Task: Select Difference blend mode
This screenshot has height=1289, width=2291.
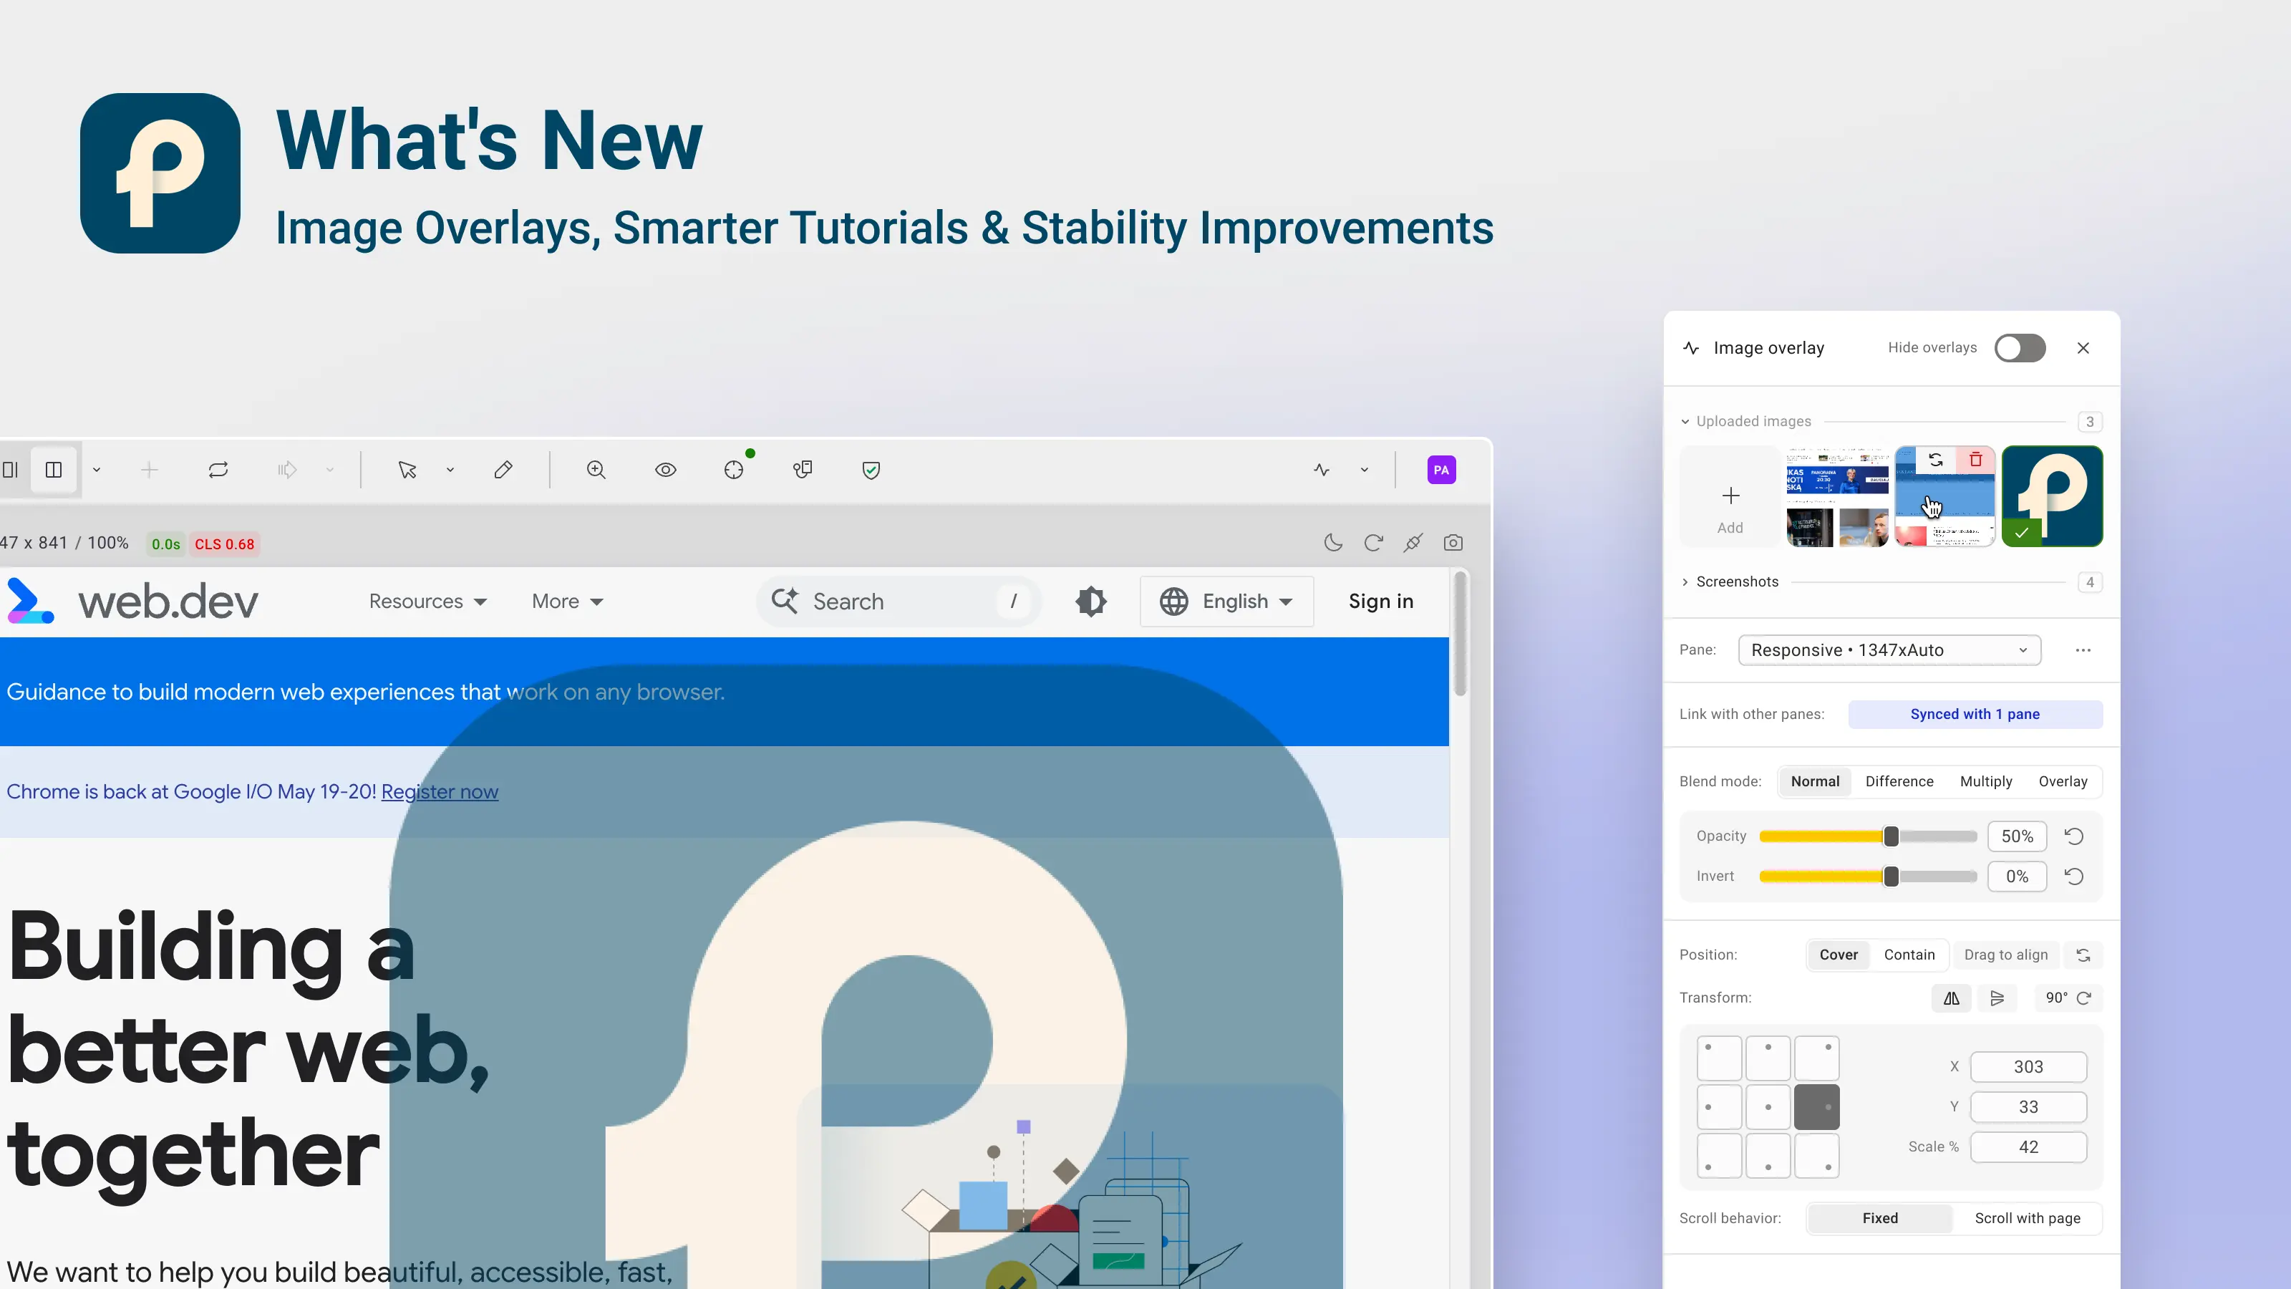Action: 1899,781
